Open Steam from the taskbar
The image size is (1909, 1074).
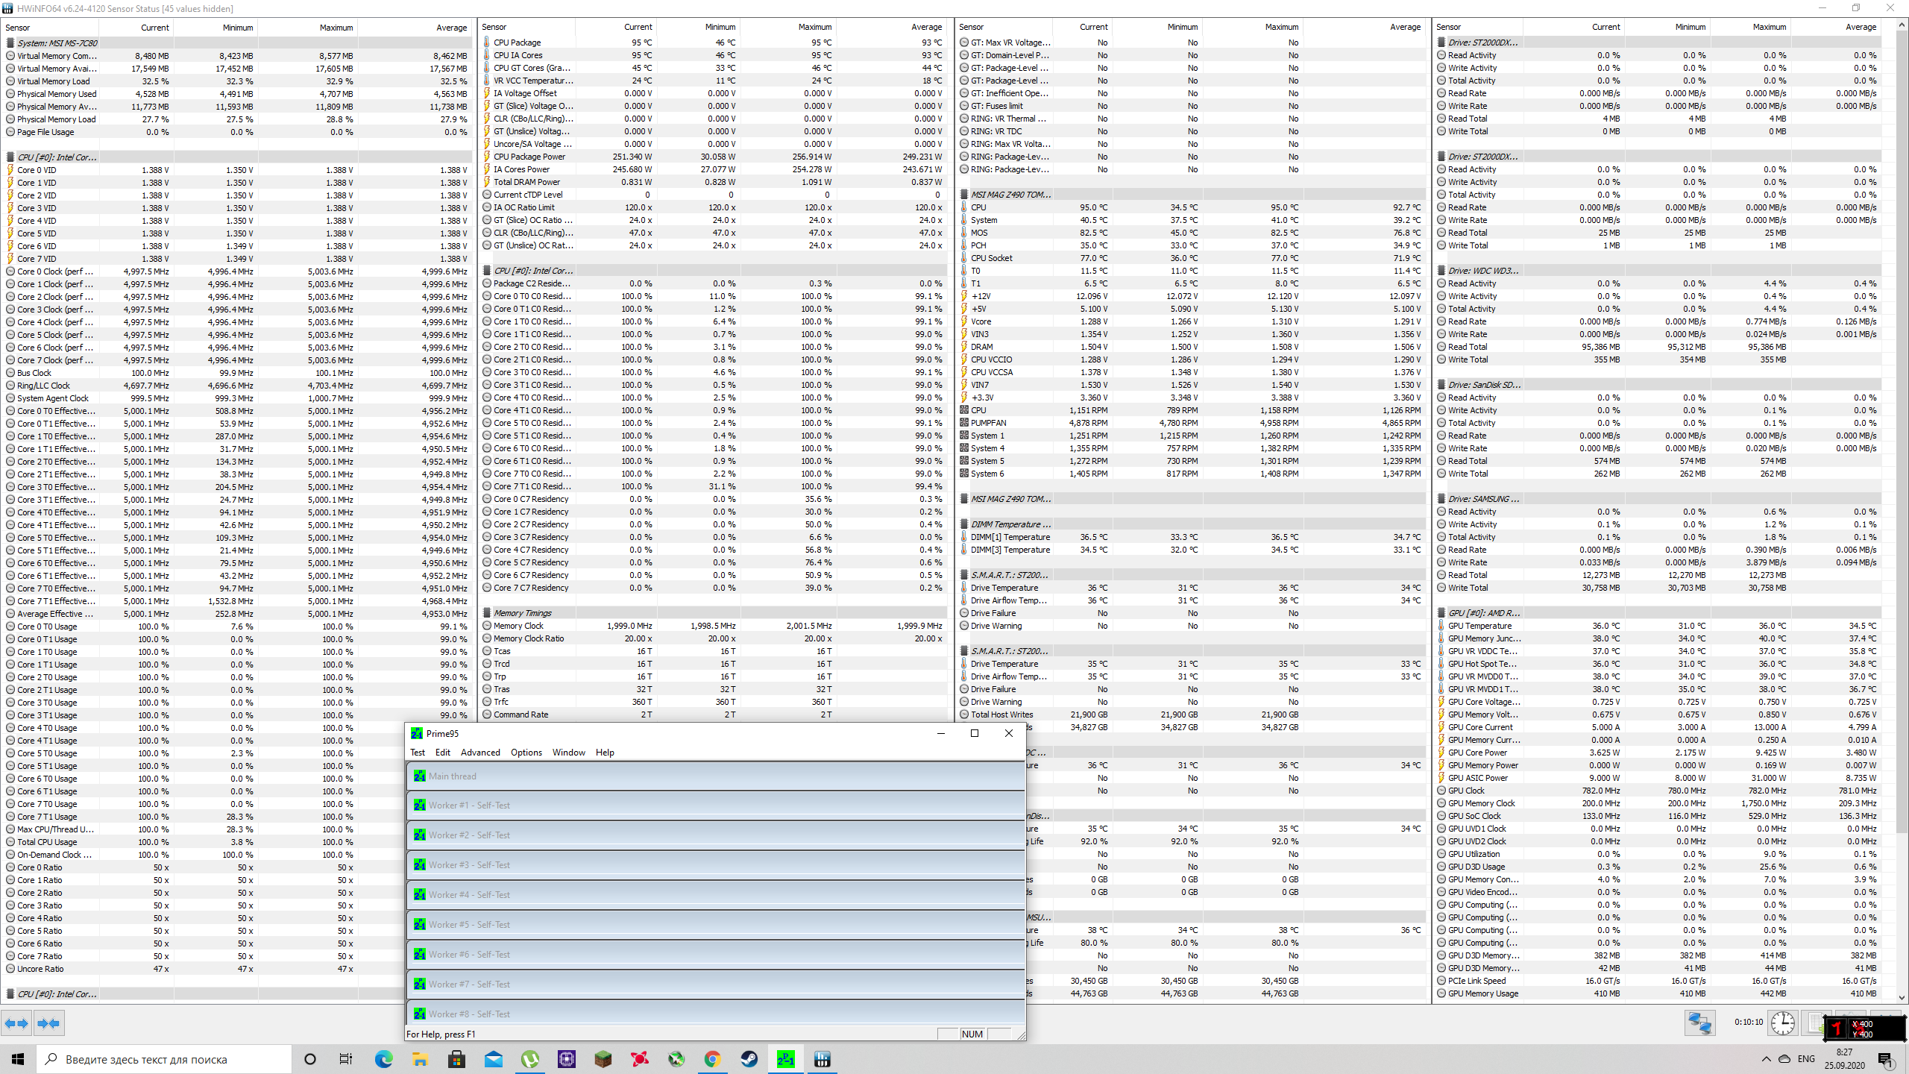coord(749,1059)
